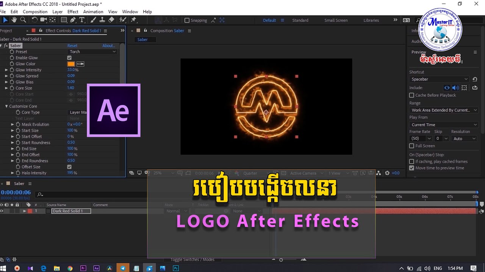Open the Skip value dropdown
Screen dimensions: 485x272
pyautogui.click(x=442, y=139)
